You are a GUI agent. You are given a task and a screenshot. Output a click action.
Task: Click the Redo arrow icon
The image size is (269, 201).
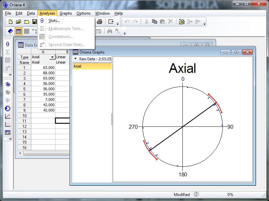click(135, 22)
